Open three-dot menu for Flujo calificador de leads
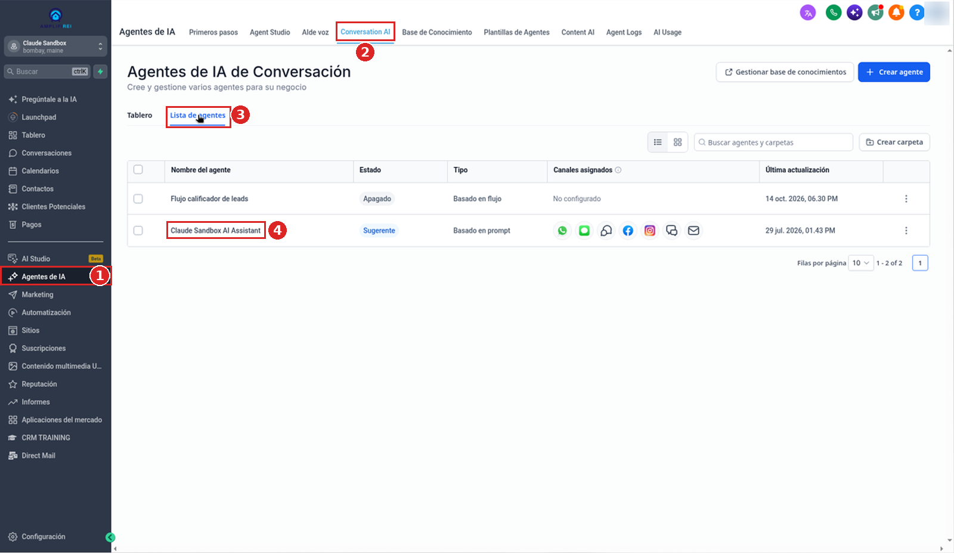 click(x=906, y=199)
